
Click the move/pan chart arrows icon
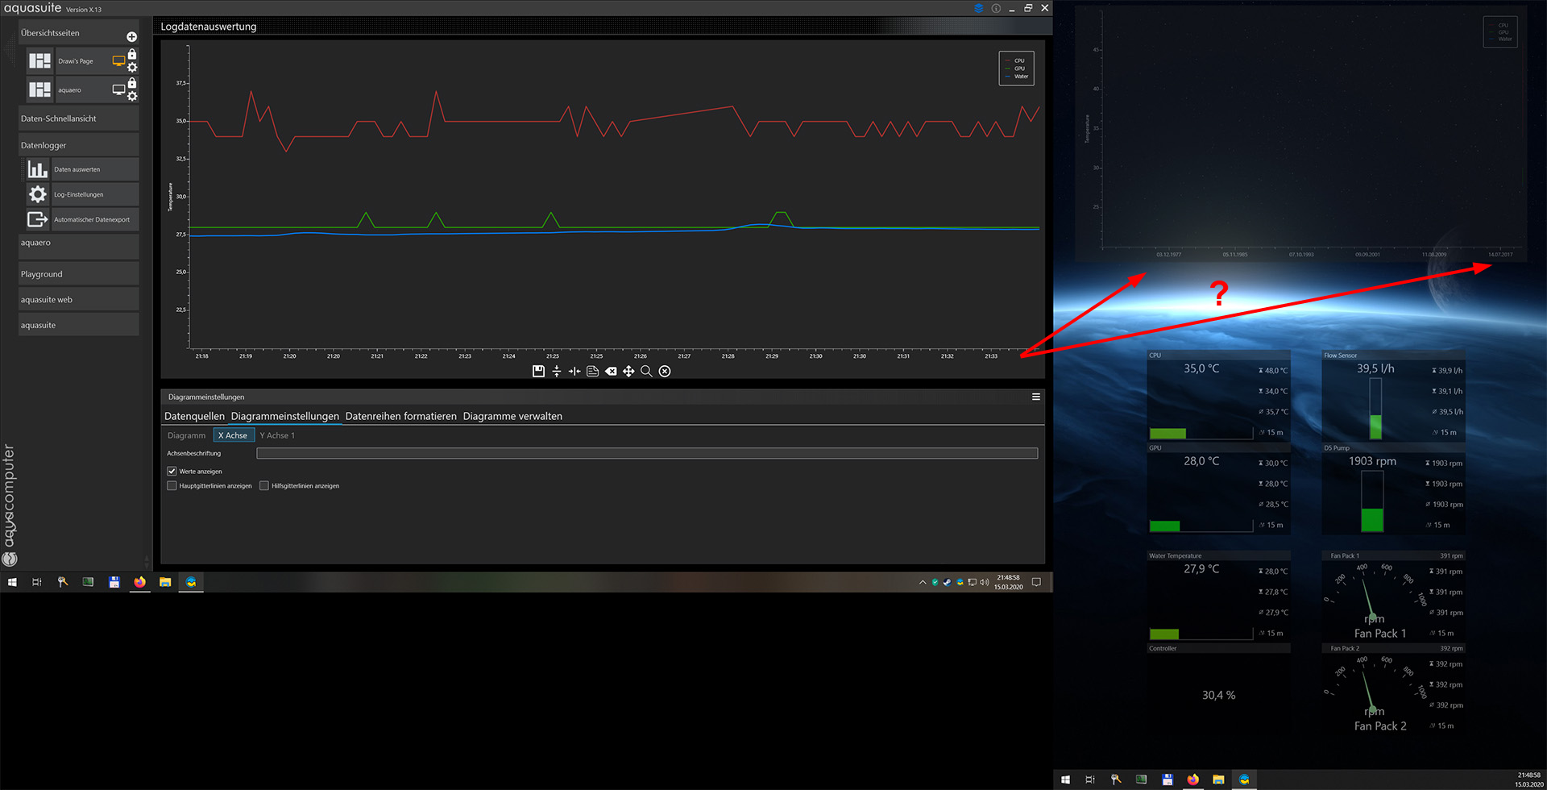pos(628,371)
